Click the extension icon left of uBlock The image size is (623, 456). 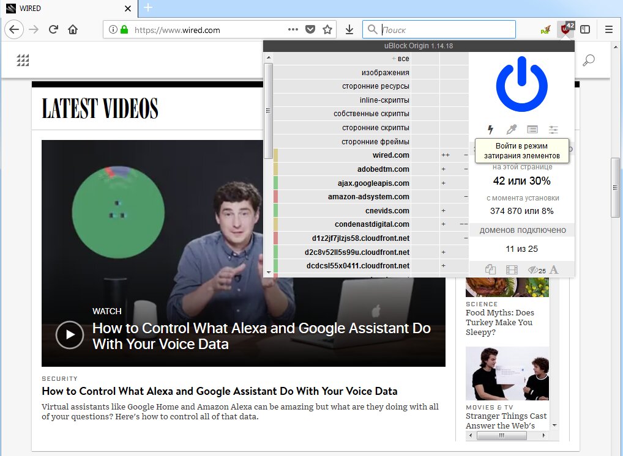[545, 29]
